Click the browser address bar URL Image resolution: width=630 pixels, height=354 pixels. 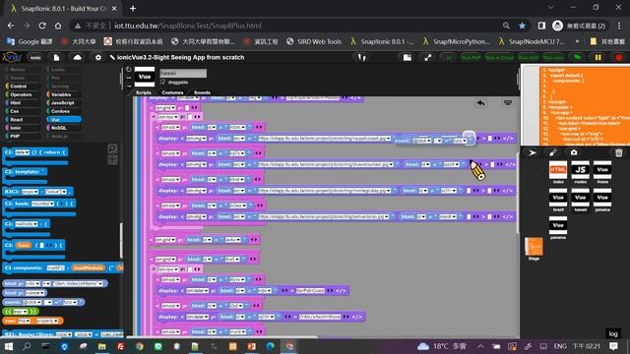[188, 26]
